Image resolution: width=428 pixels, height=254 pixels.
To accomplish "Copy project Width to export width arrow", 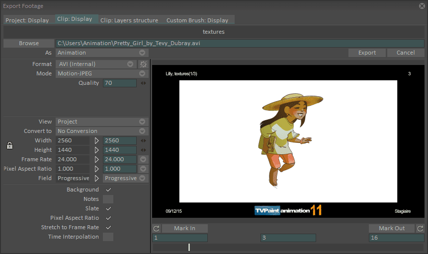I will (96, 140).
